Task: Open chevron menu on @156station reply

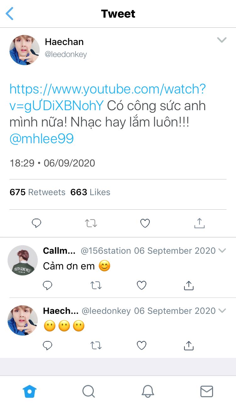Action: pyautogui.click(x=222, y=251)
